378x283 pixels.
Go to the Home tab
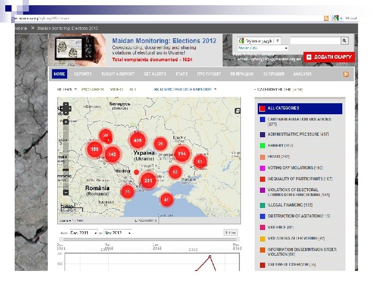(x=59, y=74)
